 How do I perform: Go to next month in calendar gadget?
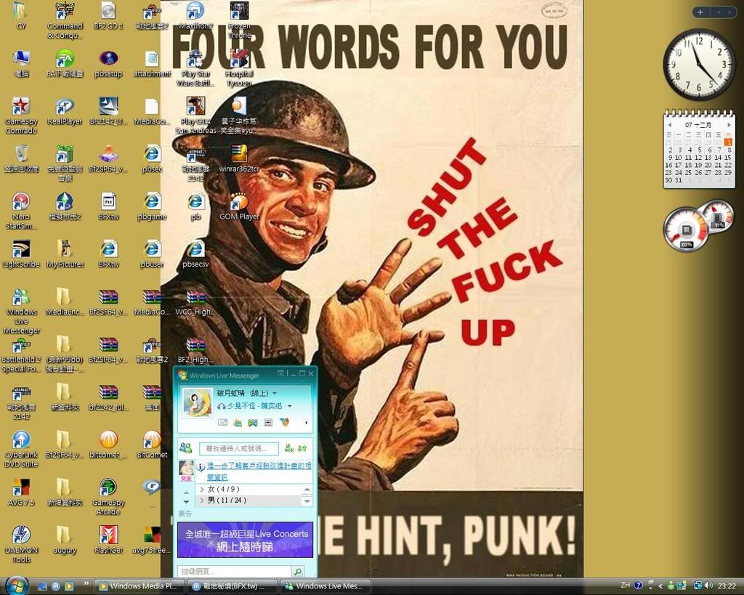coord(729,125)
